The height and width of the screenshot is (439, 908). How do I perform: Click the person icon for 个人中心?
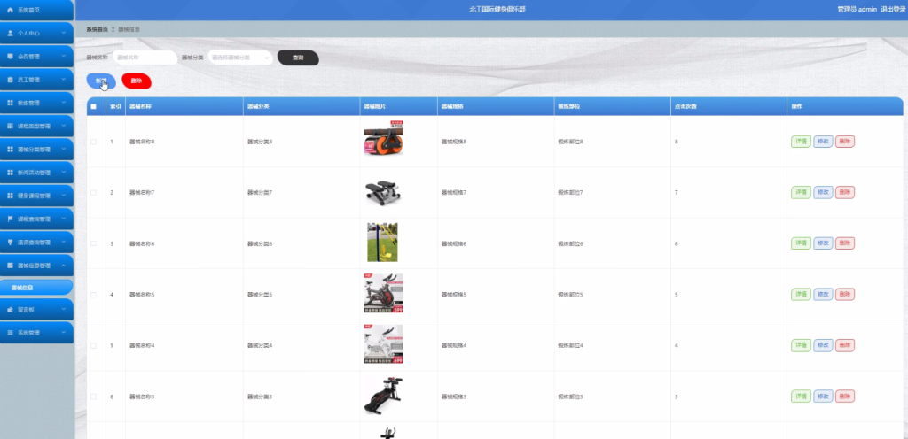tap(10, 34)
